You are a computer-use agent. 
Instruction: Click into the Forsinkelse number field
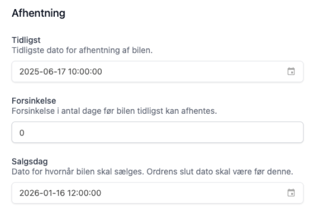pos(157,132)
